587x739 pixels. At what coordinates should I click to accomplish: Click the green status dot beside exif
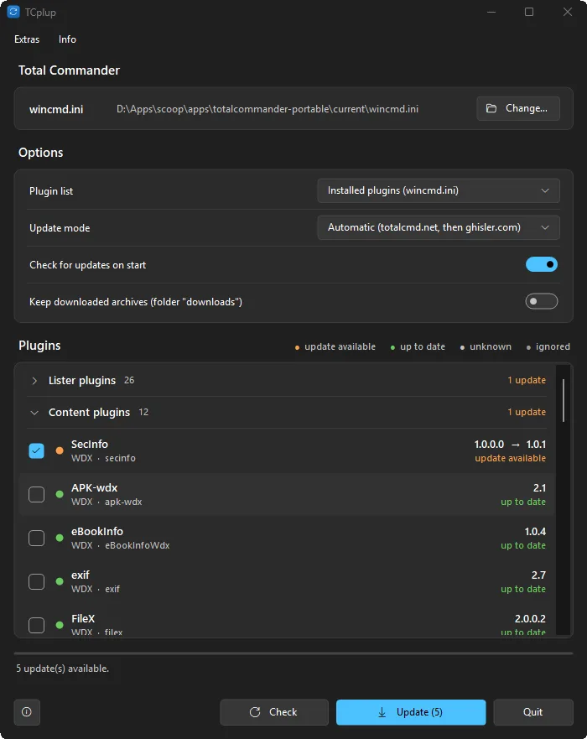[60, 581]
